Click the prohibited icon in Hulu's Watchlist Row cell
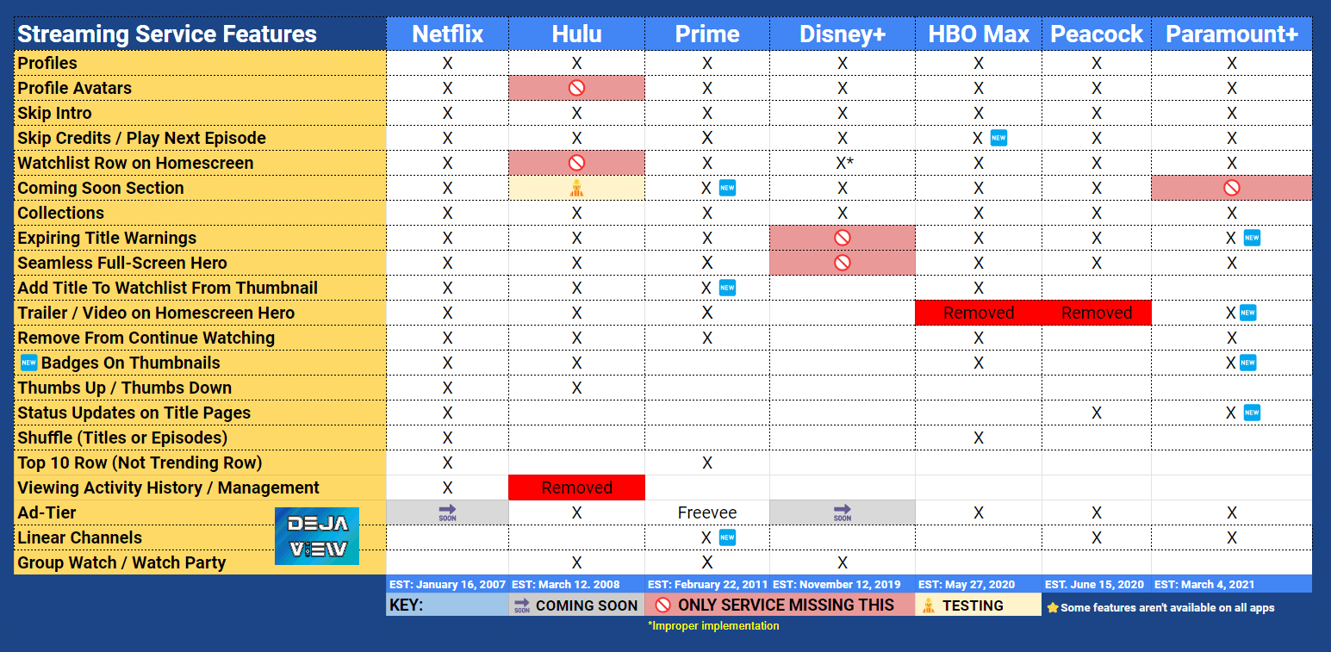 576,163
